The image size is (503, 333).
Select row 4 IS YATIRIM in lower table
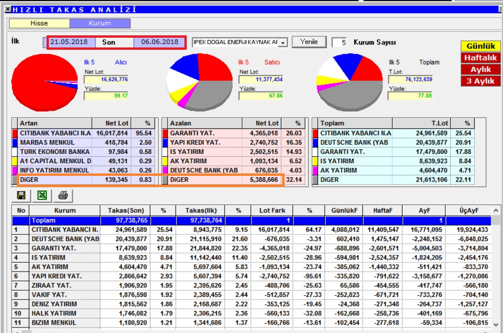pos(251,258)
